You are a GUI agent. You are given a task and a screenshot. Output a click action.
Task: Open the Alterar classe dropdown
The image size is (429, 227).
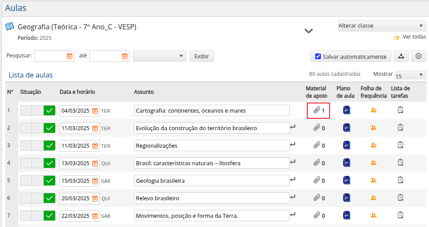[382, 26]
